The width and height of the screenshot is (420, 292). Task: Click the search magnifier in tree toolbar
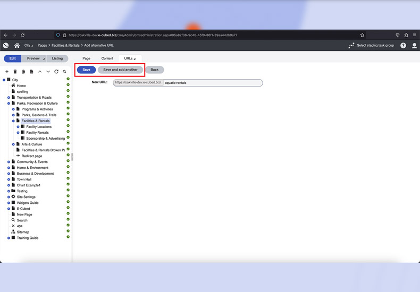(65, 72)
